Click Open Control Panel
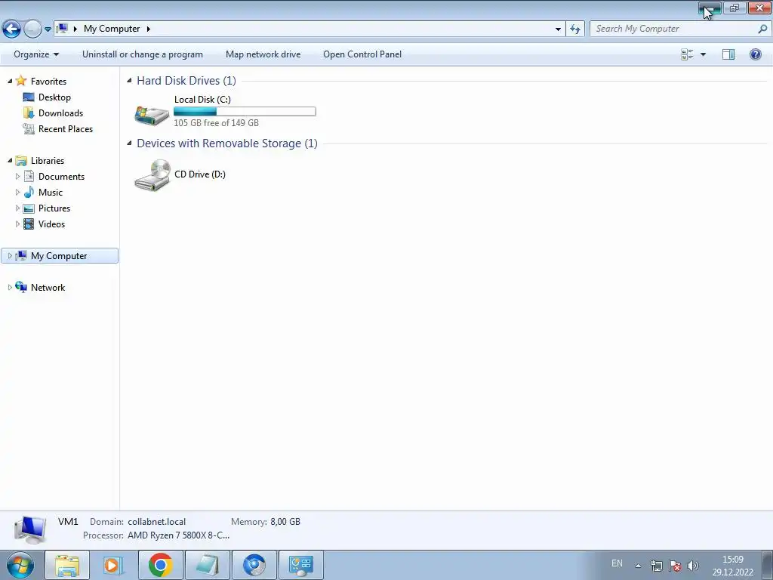 pos(362,54)
